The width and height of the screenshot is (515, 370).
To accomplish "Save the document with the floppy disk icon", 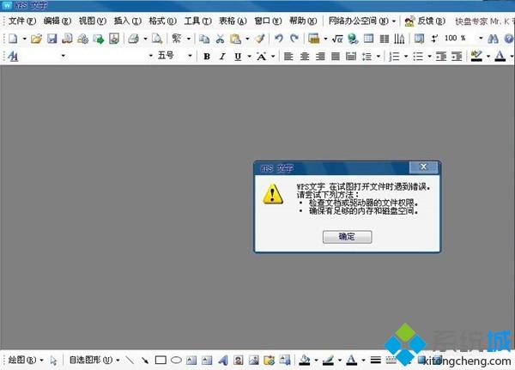I will click(51, 39).
